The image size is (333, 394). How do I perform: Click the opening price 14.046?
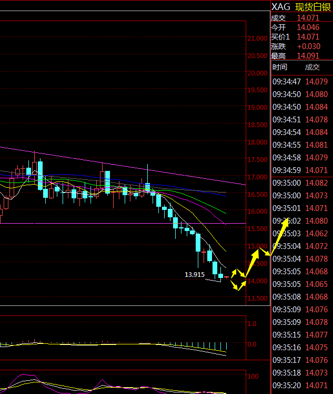308,27
